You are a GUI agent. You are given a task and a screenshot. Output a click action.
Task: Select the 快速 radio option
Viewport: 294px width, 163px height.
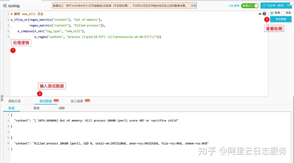272,13
